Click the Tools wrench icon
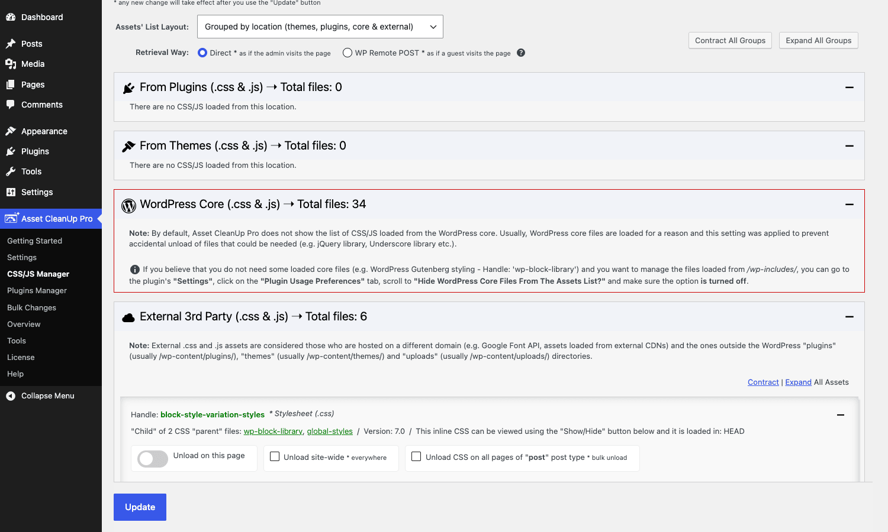The width and height of the screenshot is (888, 532). click(x=11, y=171)
